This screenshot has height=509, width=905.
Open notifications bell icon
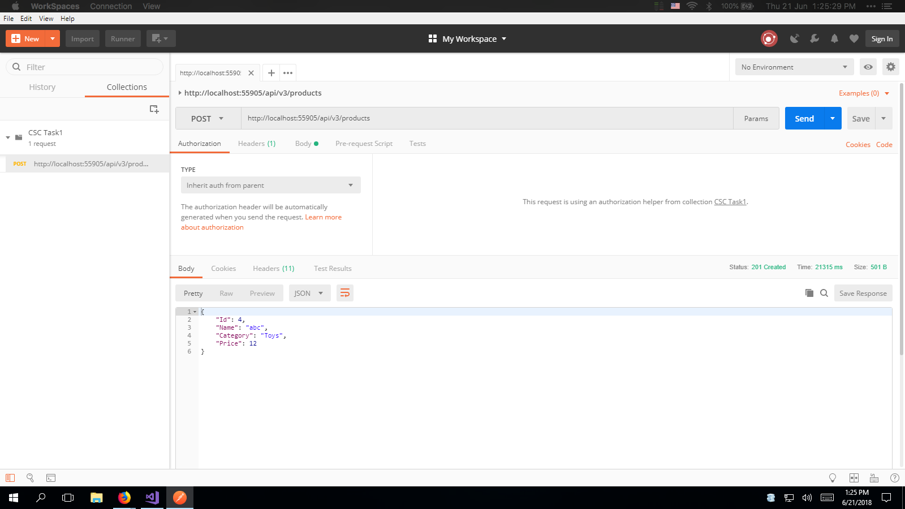(x=834, y=38)
